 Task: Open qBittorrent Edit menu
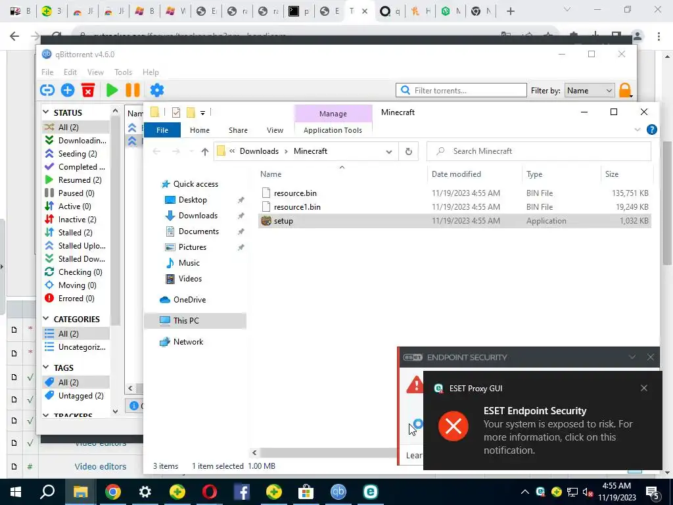70,72
